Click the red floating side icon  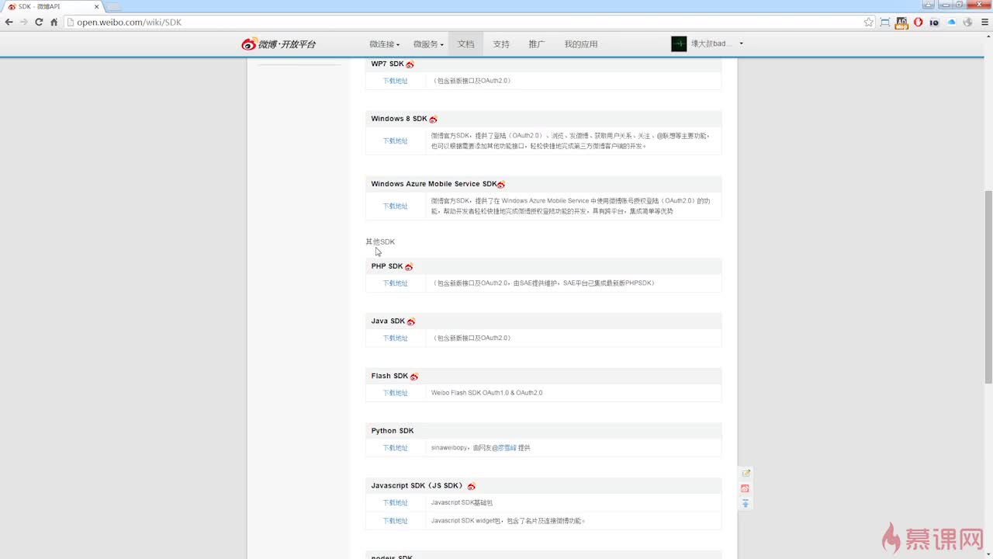[x=746, y=488]
